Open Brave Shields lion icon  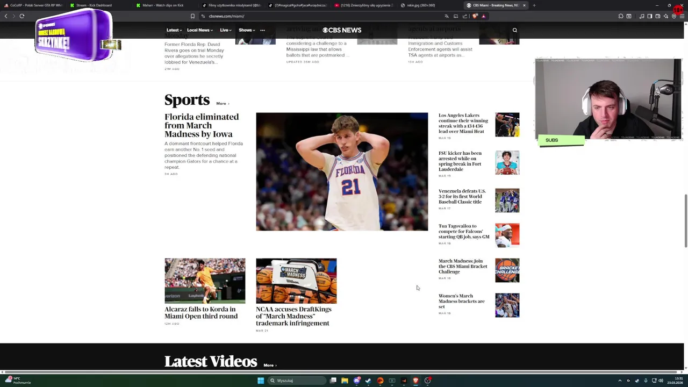tap(475, 16)
